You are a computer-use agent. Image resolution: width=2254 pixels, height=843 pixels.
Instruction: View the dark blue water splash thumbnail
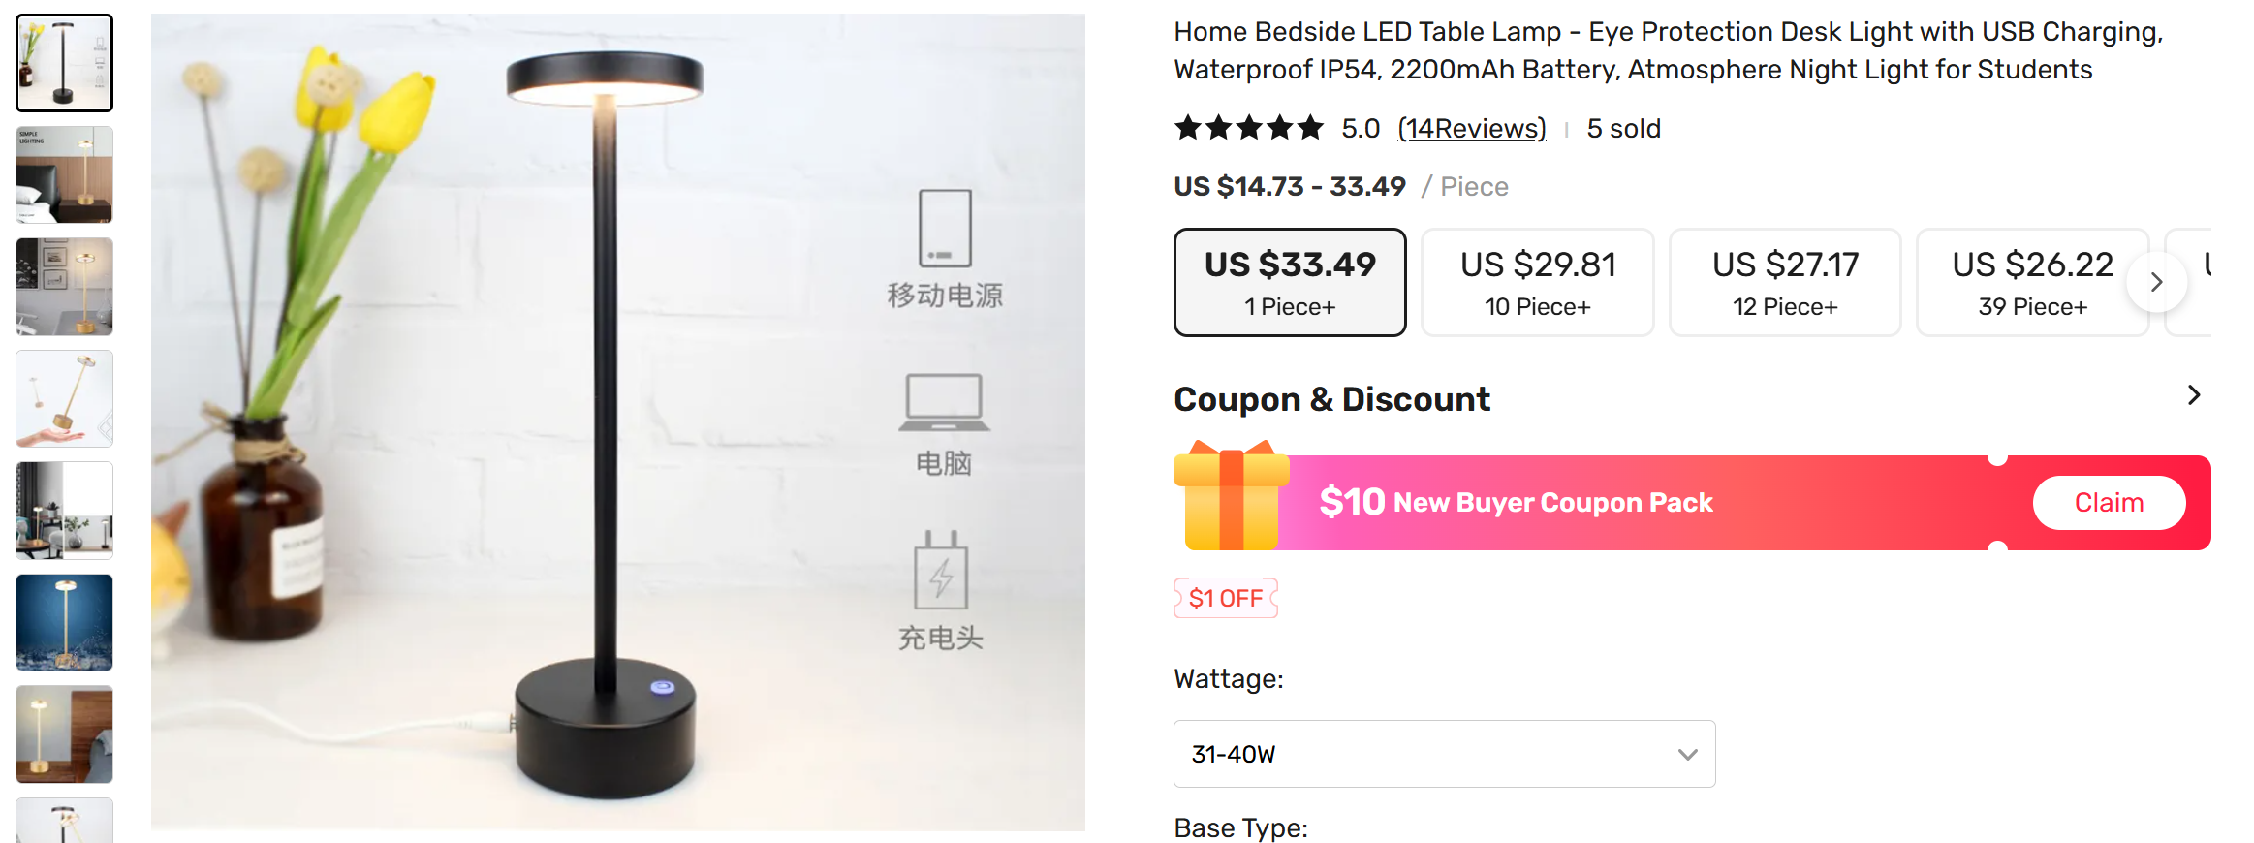(65, 622)
